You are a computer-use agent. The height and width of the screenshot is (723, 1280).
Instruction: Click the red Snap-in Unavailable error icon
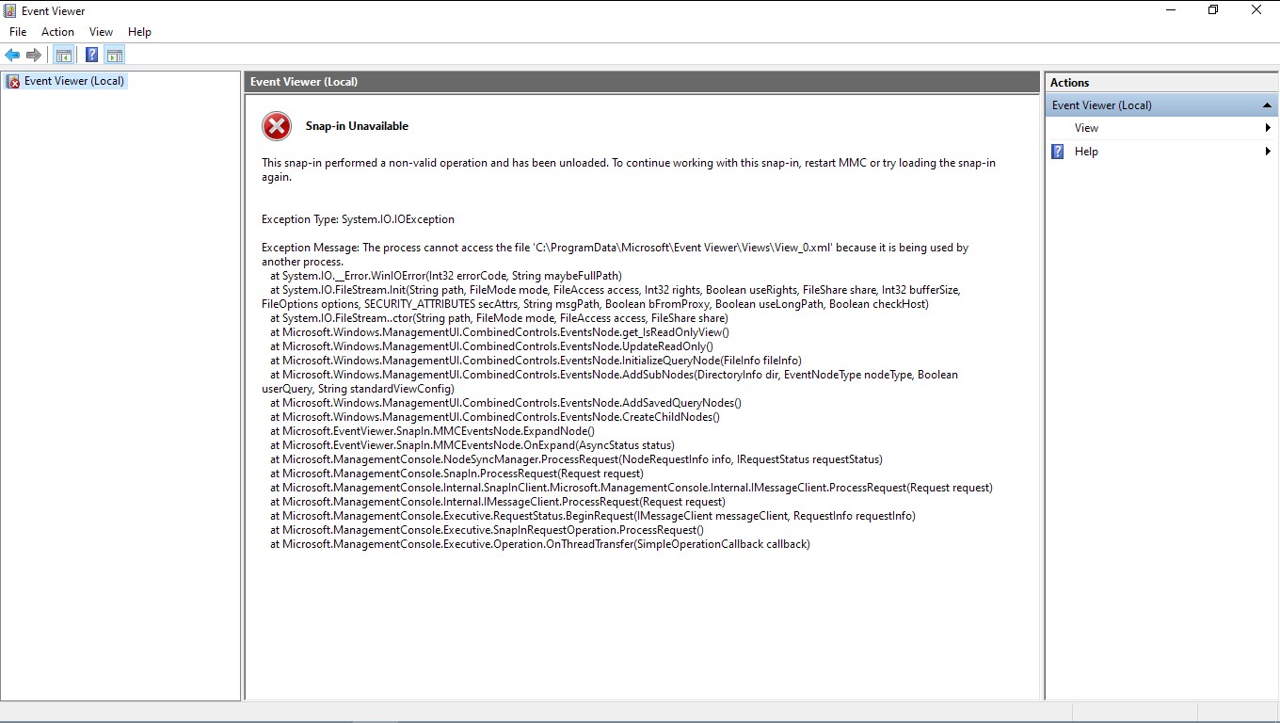277,125
